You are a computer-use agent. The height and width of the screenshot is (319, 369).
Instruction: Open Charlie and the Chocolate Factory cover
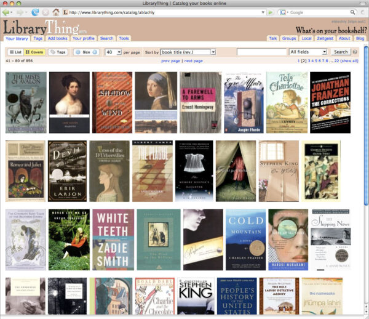pyautogui.click(x=155, y=296)
